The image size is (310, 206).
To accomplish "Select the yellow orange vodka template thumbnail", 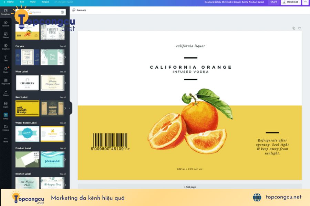I will (27, 32).
